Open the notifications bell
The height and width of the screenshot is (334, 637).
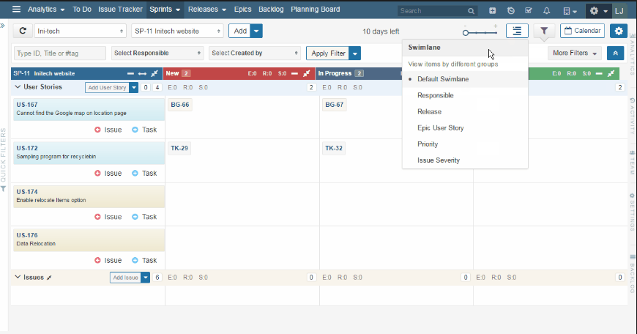point(547,10)
